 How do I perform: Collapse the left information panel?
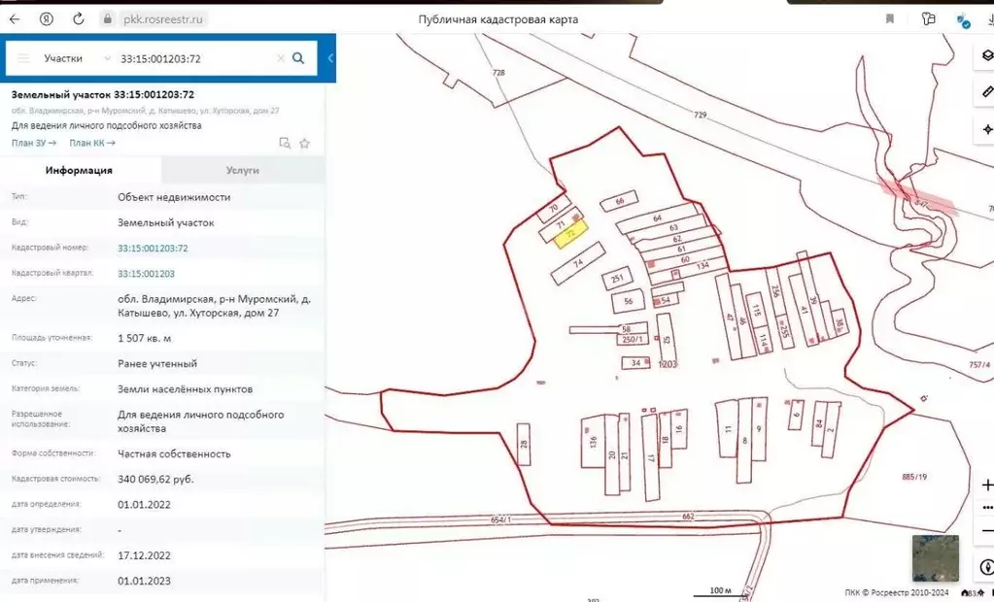pos(330,58)
